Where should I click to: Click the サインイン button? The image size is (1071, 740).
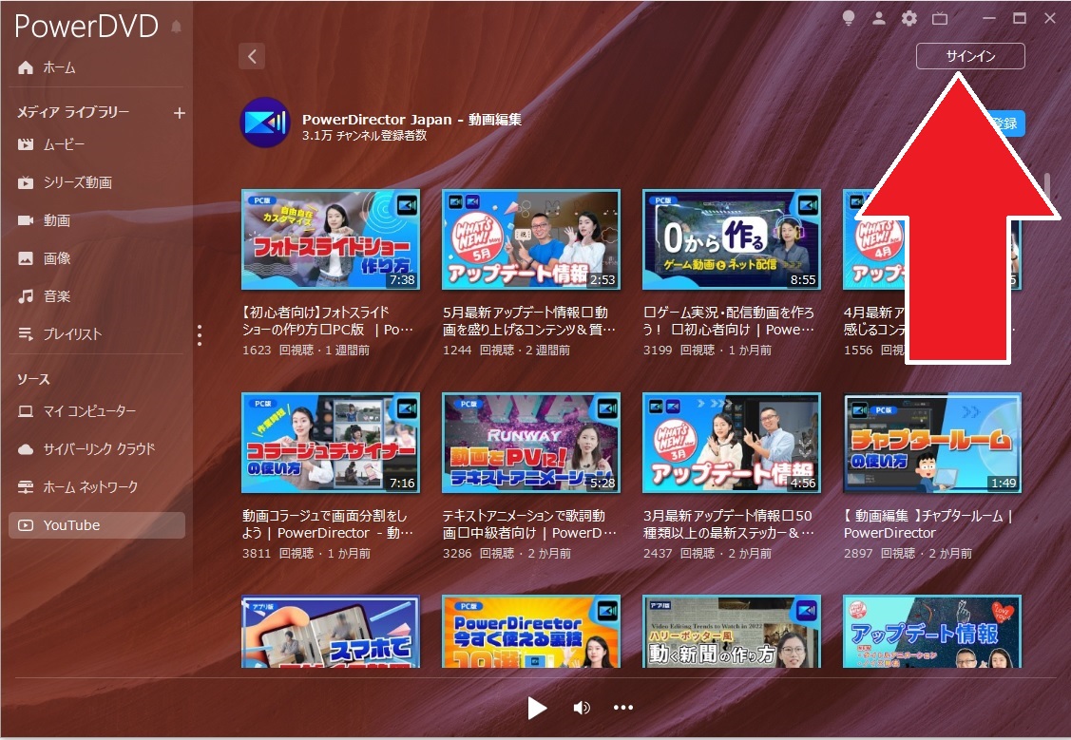[970, 56]
